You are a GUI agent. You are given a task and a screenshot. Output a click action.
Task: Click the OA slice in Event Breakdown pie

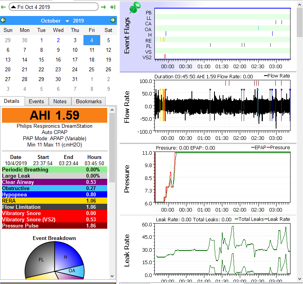[72, 271]
